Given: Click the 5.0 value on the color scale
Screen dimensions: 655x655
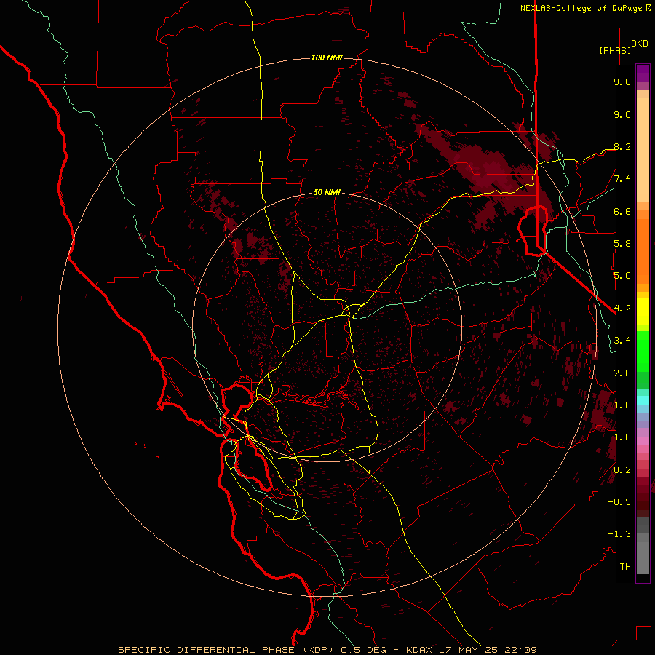Looking at the screenshot, I should 622,276.
